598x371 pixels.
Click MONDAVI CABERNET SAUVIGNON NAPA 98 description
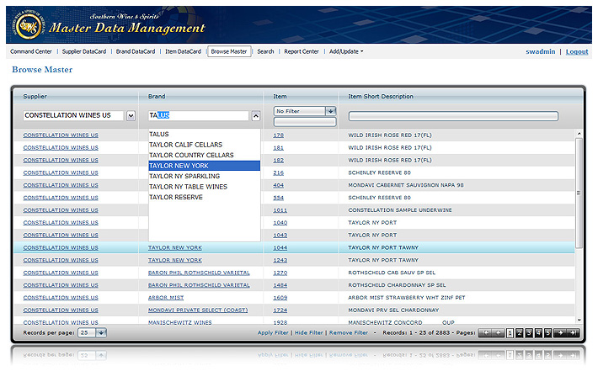[406, 185]
